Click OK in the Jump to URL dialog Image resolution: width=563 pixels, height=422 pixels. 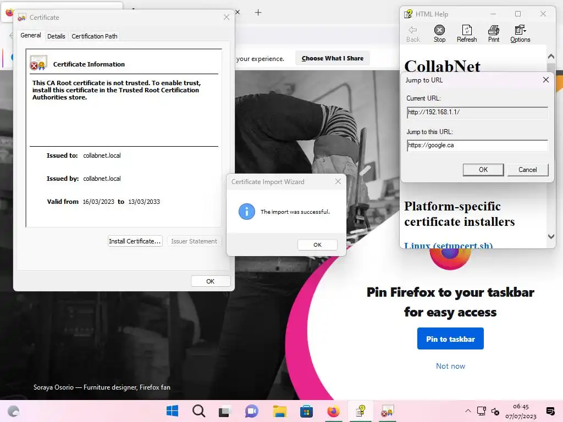[483, 170]
